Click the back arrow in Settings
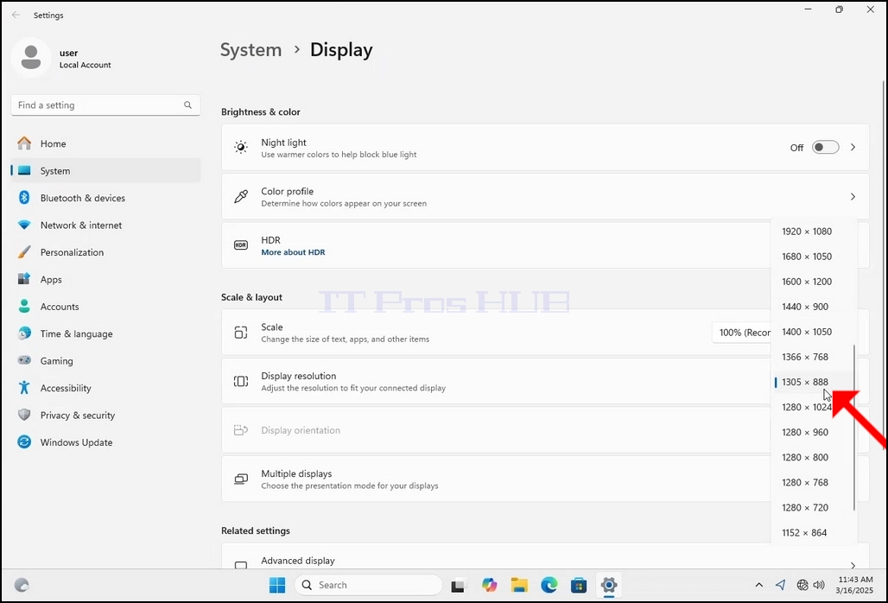Viewport: 888px width, 603px height. (x=16, y=16)
